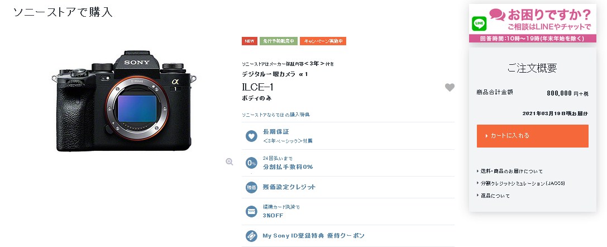Add item to cart with カートに入れる button
607x247 pixels.
click(x=532, y=136)
